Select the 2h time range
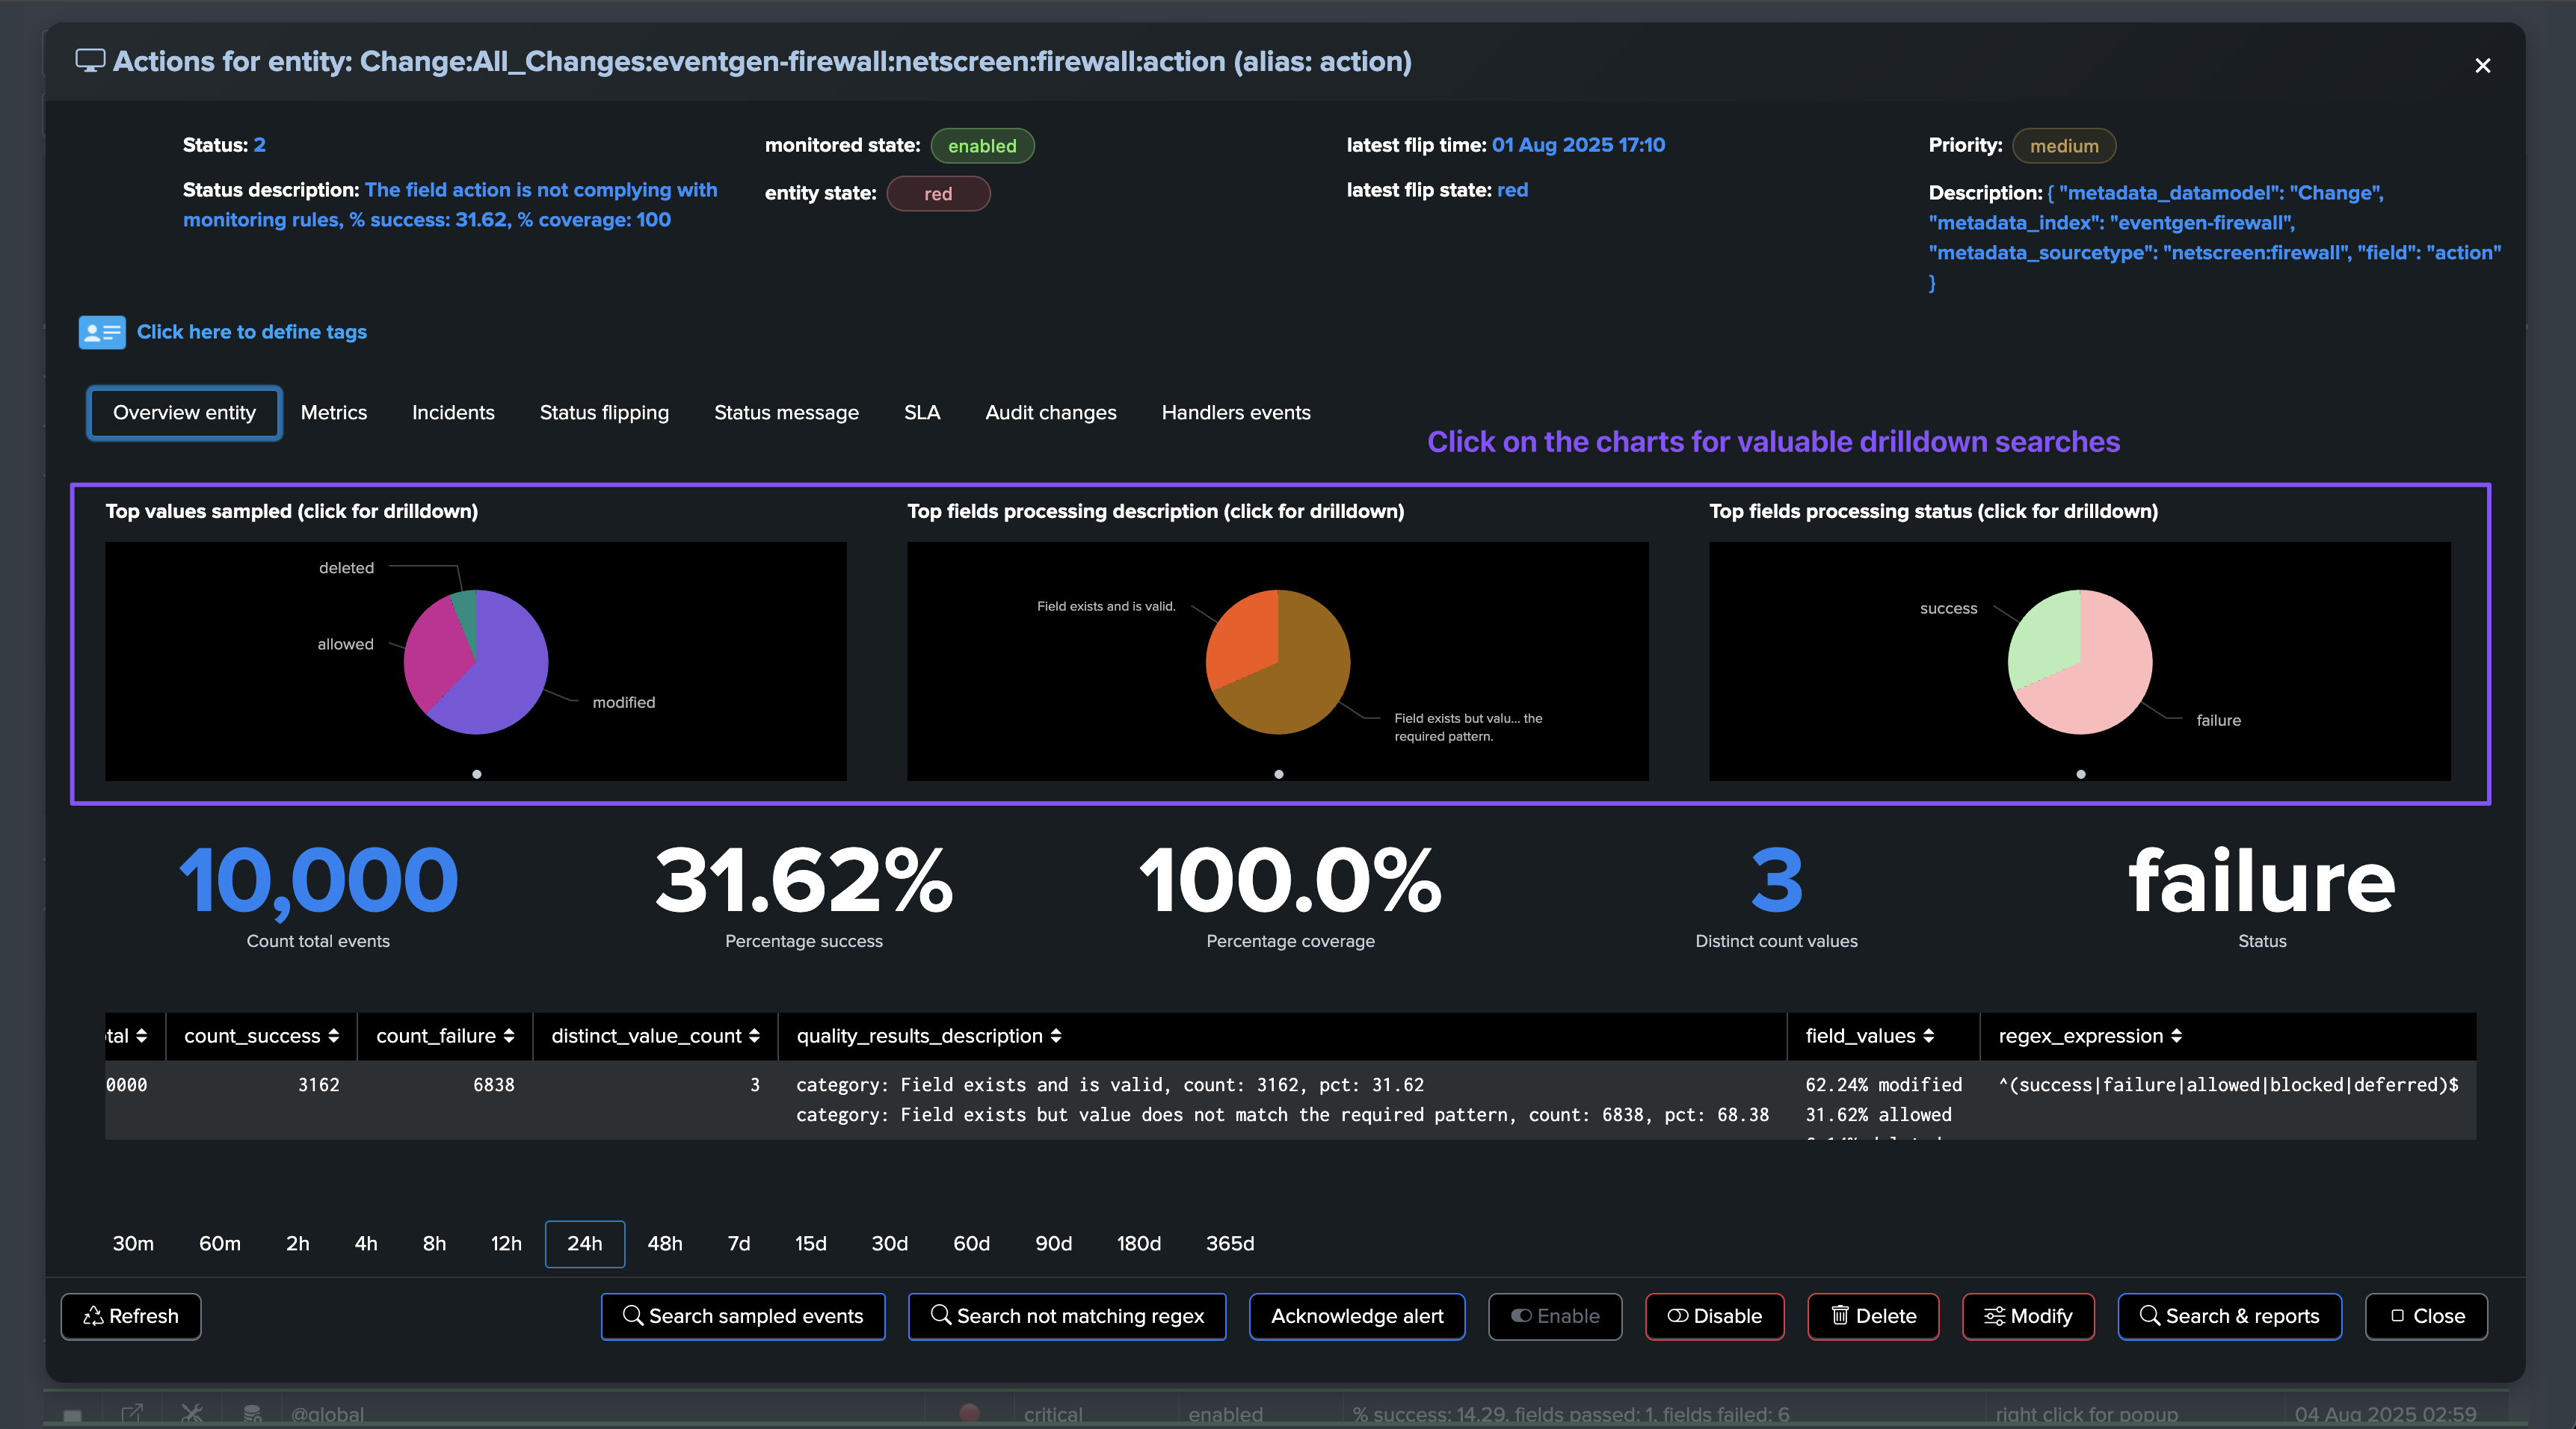This screenshot has width=2576, height=1429. coord(298,1243)
